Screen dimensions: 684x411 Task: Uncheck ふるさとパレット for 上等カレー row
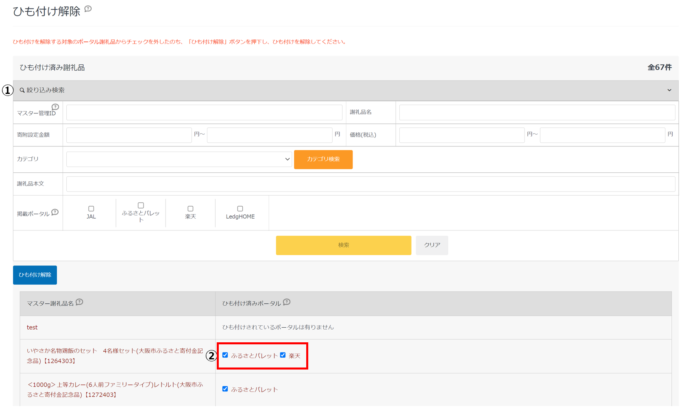(225, 389)
